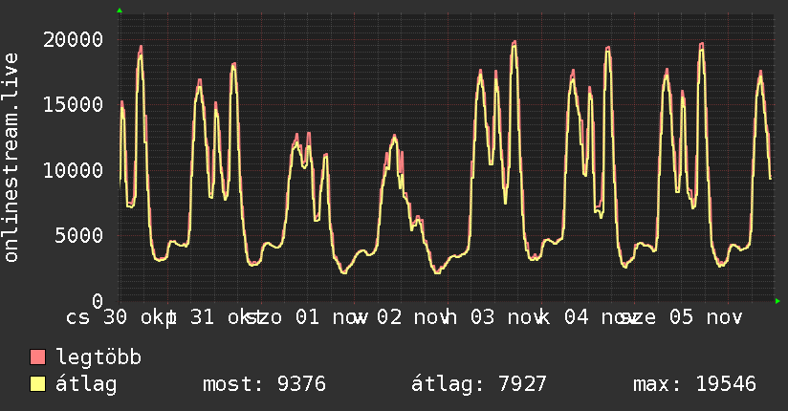Click the '02 nov' date label
The image size is (788, 411).
413,317
